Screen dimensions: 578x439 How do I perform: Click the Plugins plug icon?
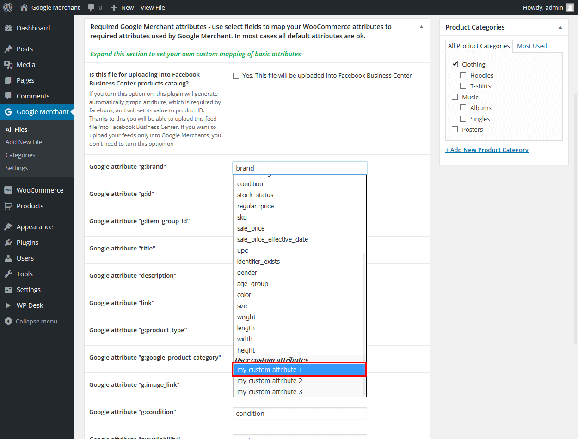pyautogui.click(x=8, y=243)
